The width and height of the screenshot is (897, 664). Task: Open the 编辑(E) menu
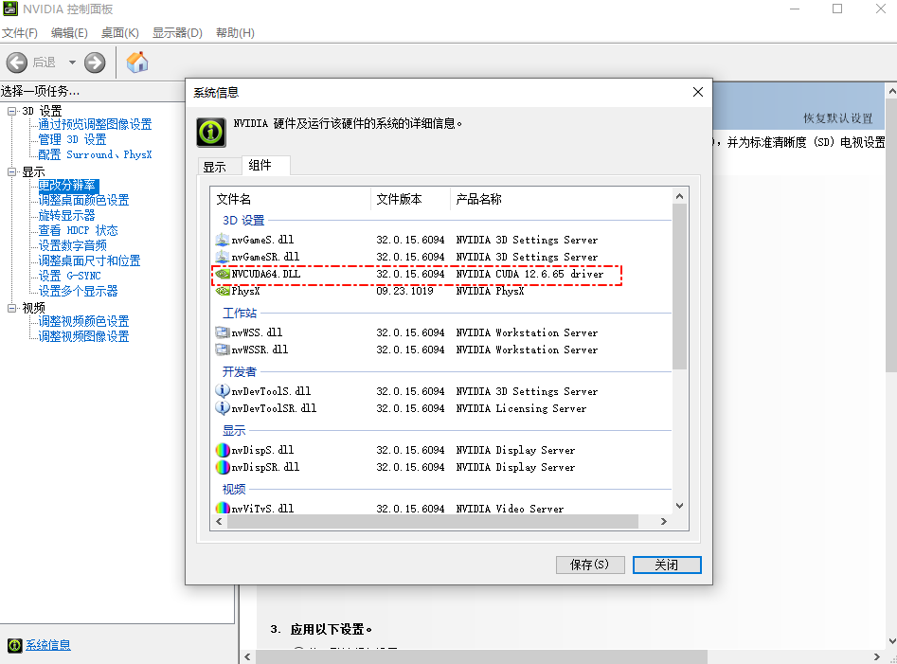point(69,32)
